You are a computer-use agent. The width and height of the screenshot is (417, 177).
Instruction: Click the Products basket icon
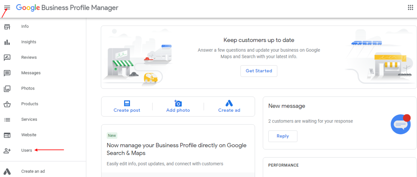click(7, 104)
